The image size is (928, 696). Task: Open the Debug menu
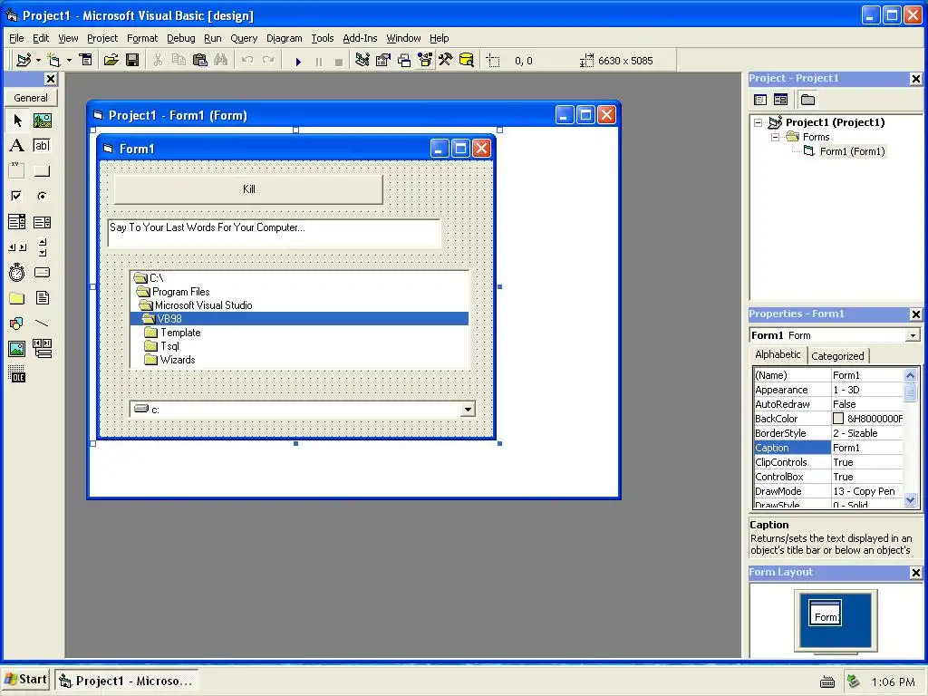click(180, 38)
